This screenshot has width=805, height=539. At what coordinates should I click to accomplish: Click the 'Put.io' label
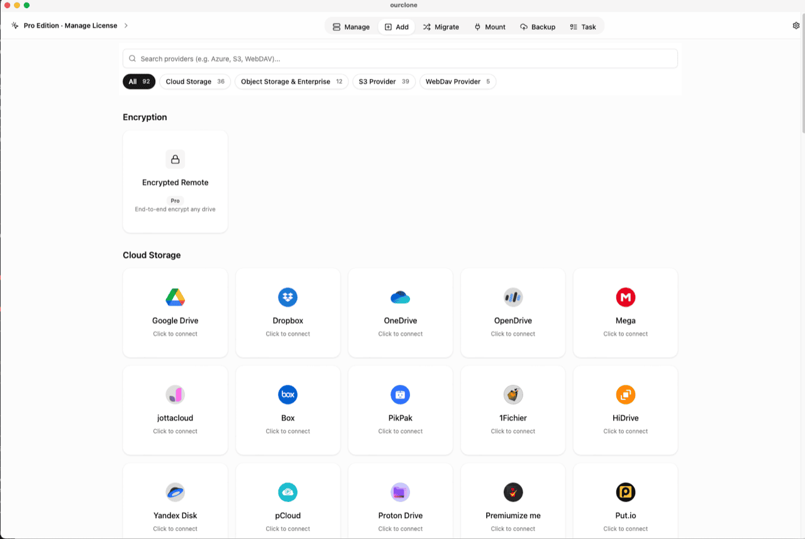[x=626, y=516]
